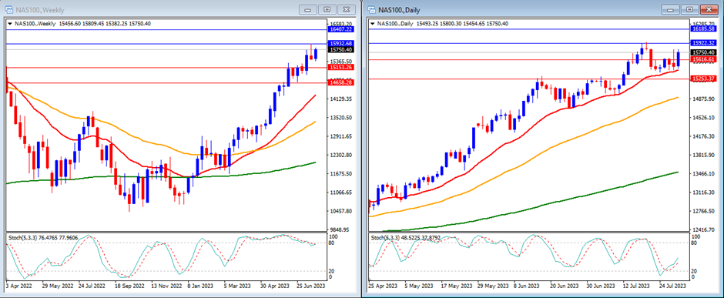Click the NAS100.,Daily window title text

tap(400, 10)
